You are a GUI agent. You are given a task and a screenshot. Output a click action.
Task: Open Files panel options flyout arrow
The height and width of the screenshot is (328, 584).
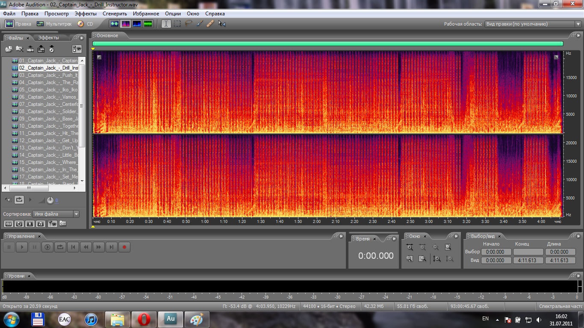(x=82, y=38)
